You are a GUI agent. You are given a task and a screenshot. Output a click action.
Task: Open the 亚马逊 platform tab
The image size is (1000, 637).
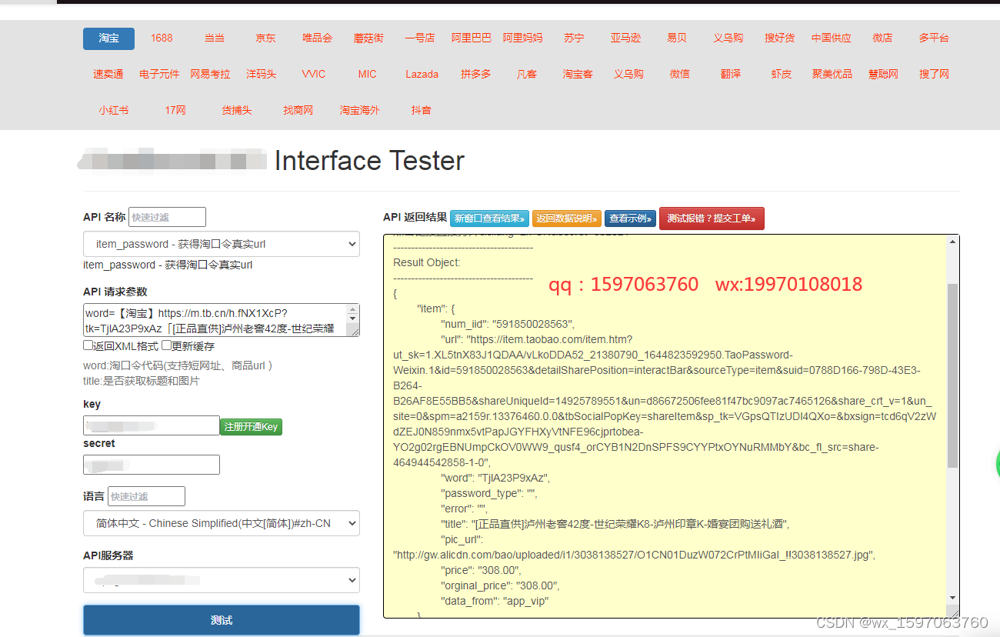tap(625, 38)
